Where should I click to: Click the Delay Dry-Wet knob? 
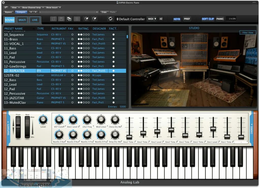[115, 135]
